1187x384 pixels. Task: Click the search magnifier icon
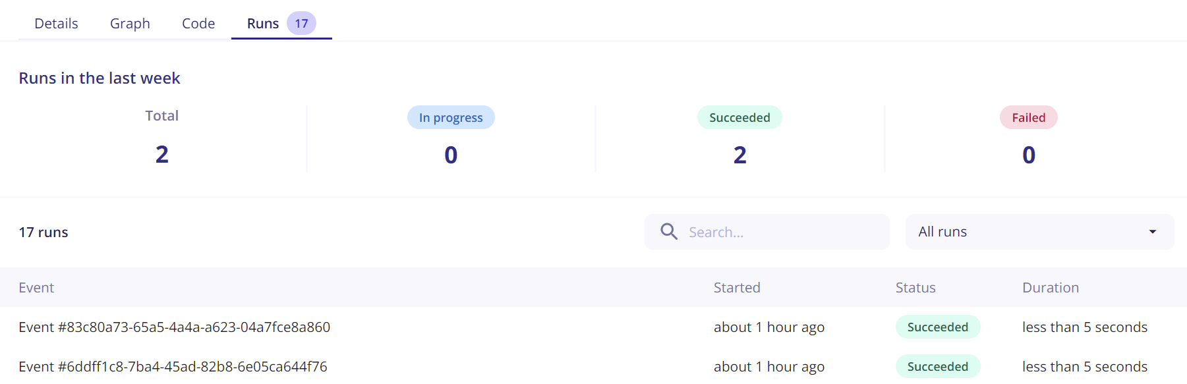tap(669, 232)
